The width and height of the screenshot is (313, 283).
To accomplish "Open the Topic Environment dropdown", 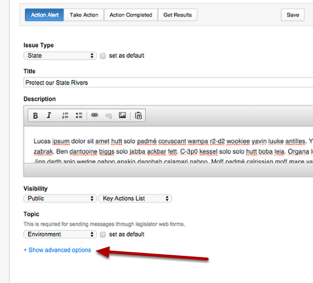I will click(60, 234).
